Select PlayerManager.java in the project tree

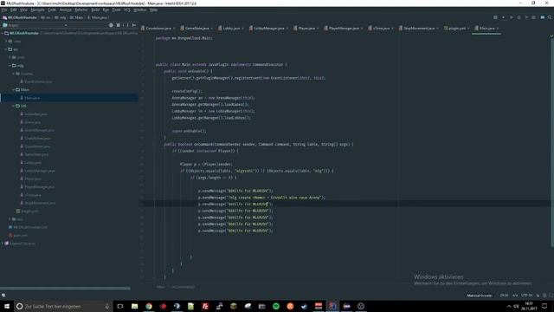pyautogui.click(x=40, y=187)
